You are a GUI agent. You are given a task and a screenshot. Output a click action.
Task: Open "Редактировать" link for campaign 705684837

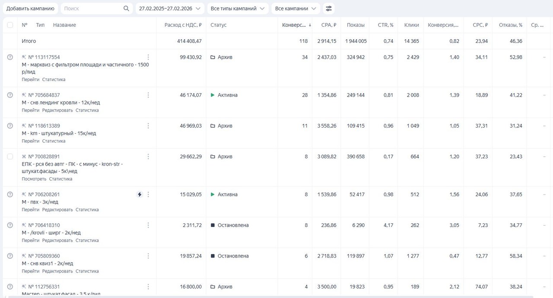pyautogui.click(x=57, y=110)
